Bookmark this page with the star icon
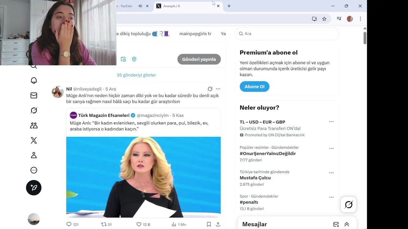This screenshot has height=229, width=408. (x=324, y=19)
